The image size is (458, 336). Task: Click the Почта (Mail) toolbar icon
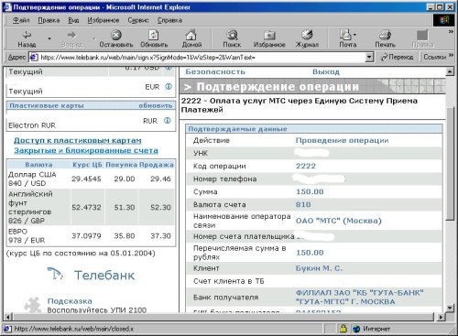(346, 35)
